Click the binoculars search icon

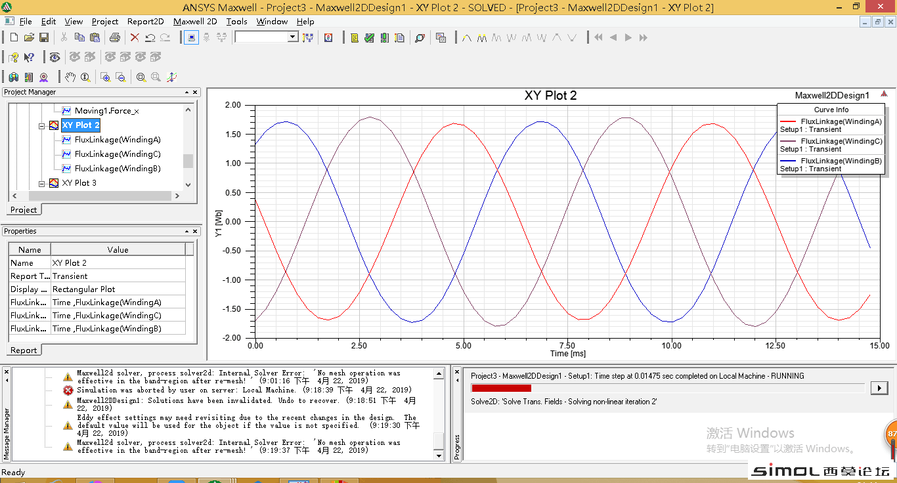(x=14, y=77)
